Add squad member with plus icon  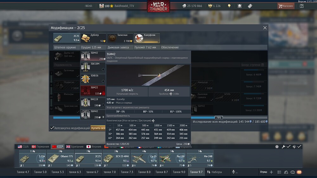click(x=271, y=172)
